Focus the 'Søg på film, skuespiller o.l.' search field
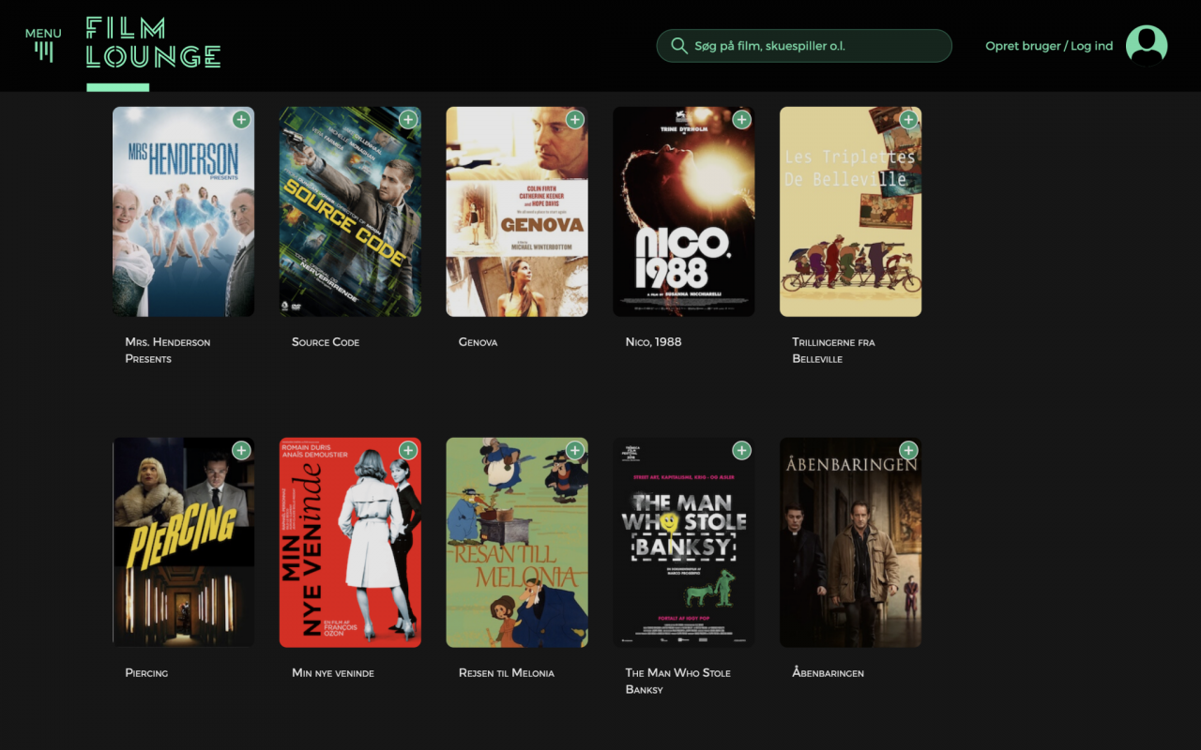1201x750 pixels. tap(804, 45)
